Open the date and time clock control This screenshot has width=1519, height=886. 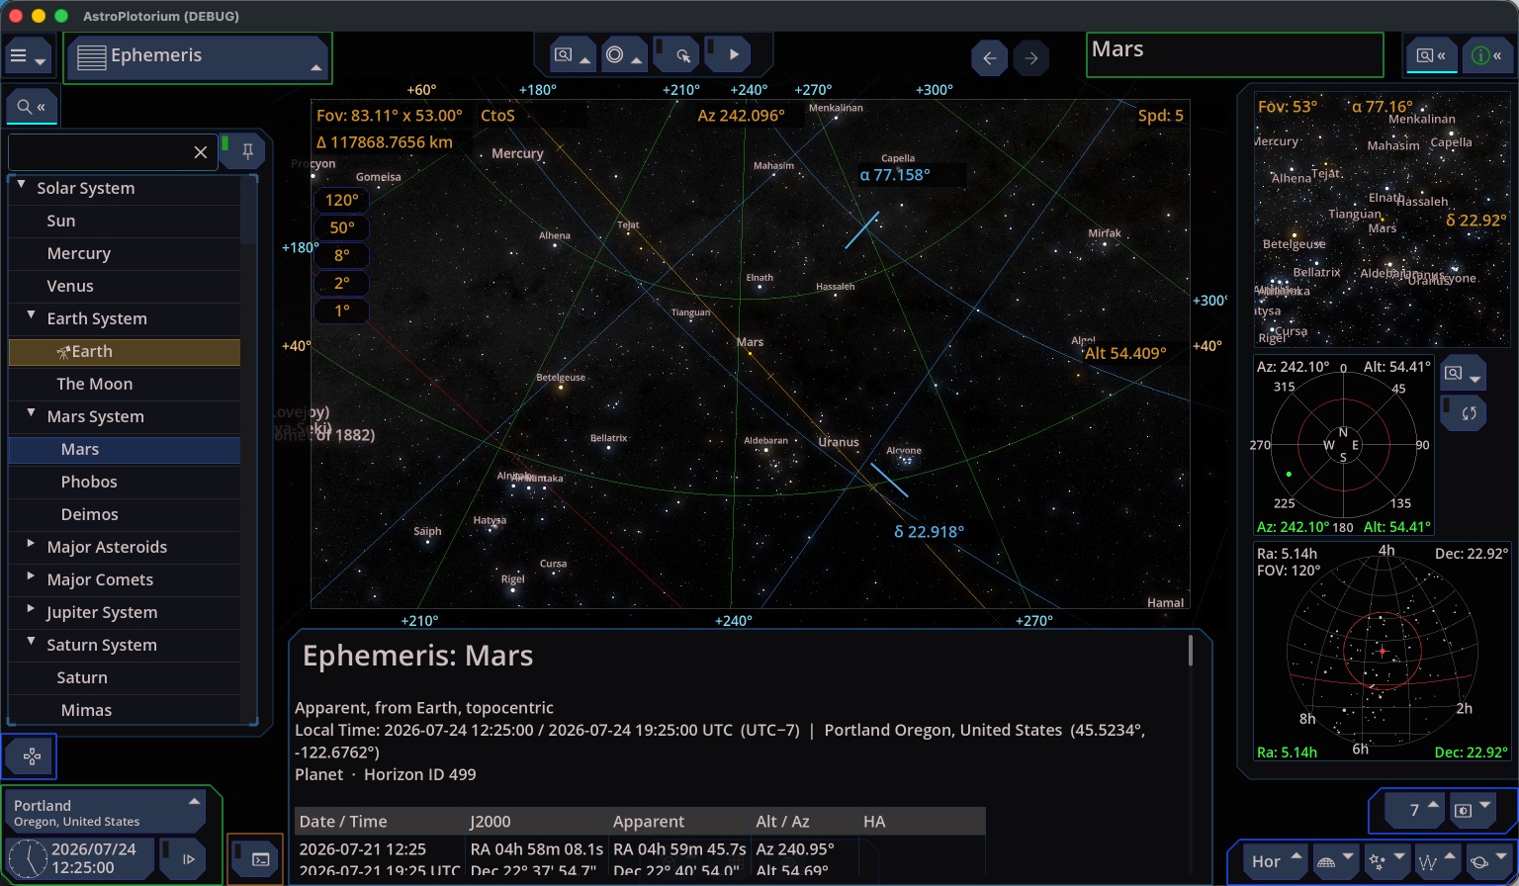80,858
